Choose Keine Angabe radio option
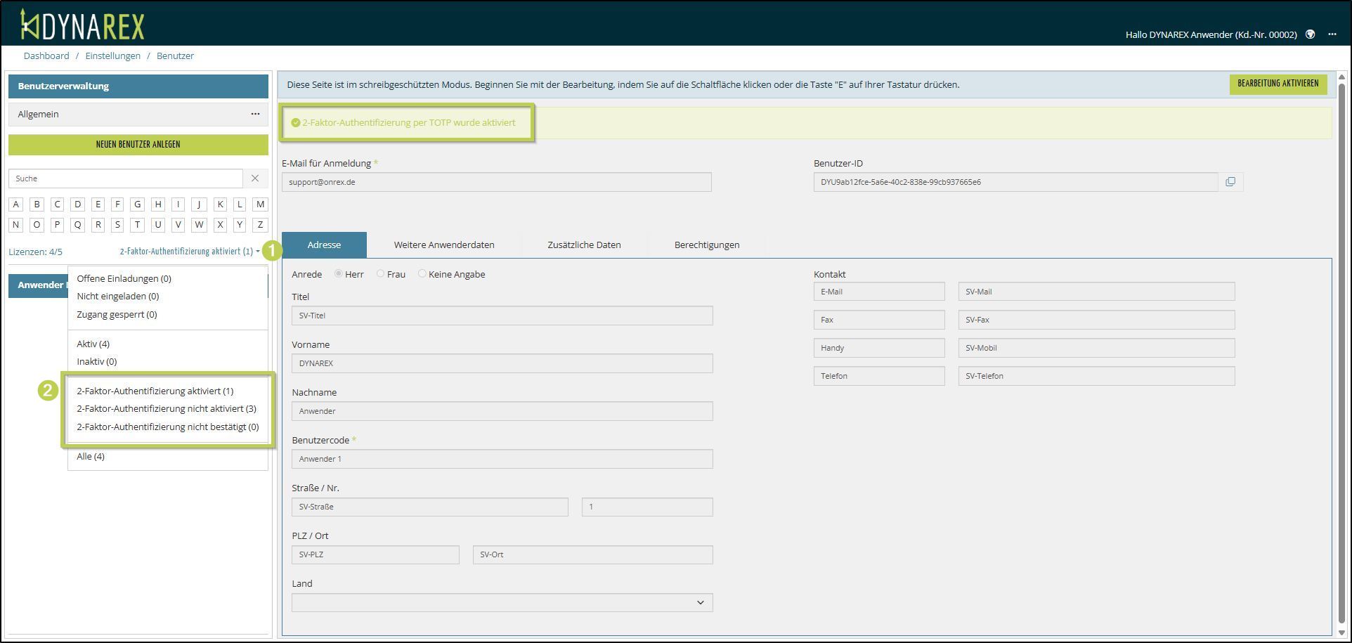This screenshot has width=1352, height=643. point(422,274)
